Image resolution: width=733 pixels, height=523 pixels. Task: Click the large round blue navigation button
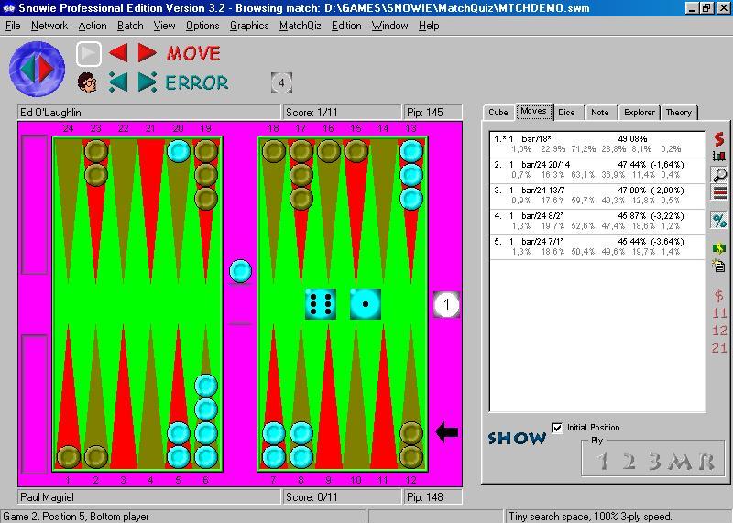(37, 68)
